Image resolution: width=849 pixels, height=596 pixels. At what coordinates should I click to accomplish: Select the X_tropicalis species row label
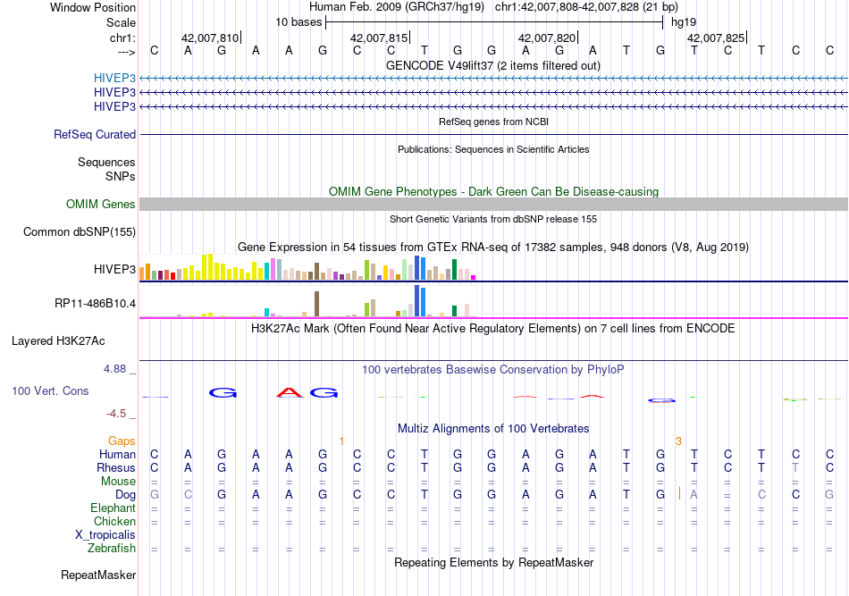pos(105,535)
